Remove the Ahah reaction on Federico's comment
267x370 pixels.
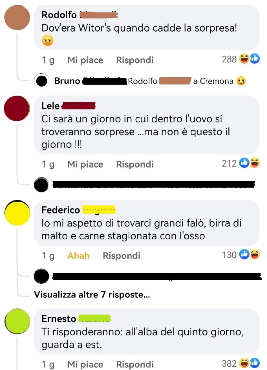click(78, 255)
